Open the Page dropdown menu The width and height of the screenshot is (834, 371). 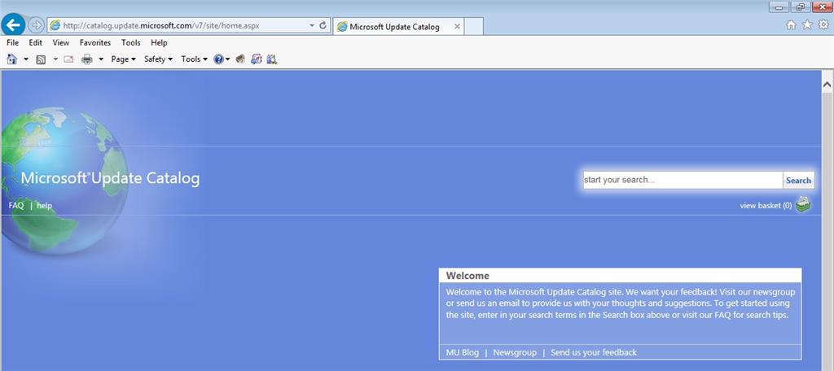point(124,59)
